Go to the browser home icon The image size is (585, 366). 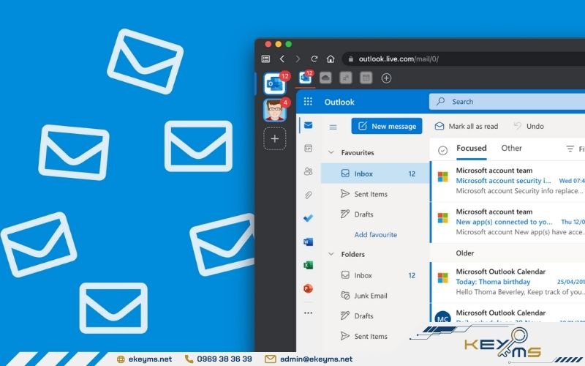click(x=331, y=59)
